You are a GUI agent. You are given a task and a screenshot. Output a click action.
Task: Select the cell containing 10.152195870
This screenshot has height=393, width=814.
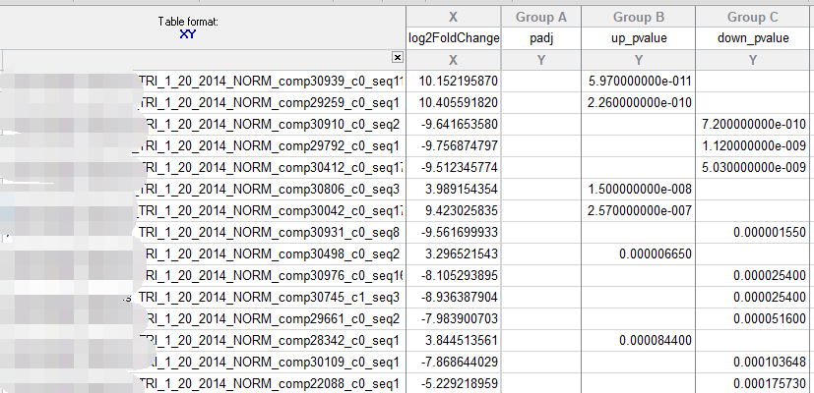click(x=453, y=81)
